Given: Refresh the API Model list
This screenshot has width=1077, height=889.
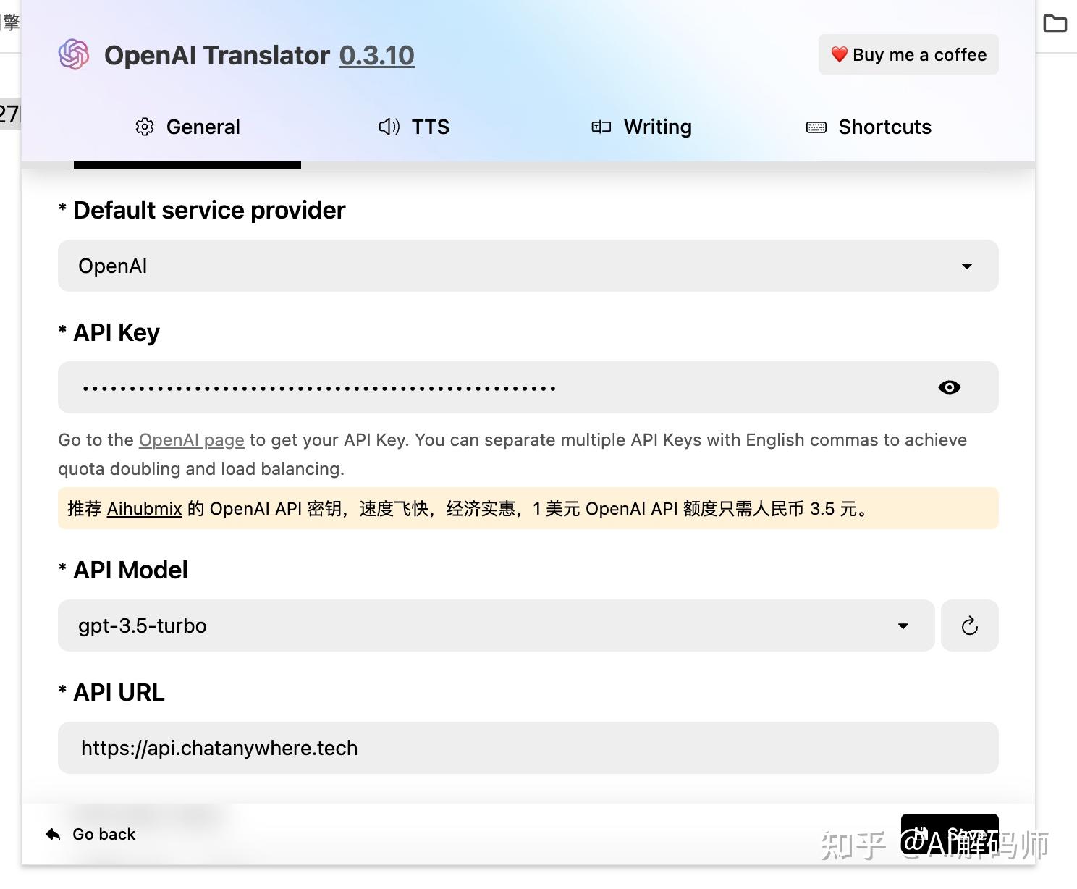Looking at the screenshot, I should pos(969,625).
